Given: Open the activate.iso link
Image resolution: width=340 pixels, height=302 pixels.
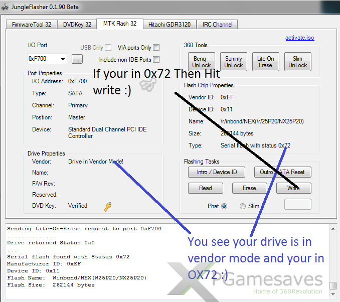Looking at the screenshot, I should (x=300, y=38).
